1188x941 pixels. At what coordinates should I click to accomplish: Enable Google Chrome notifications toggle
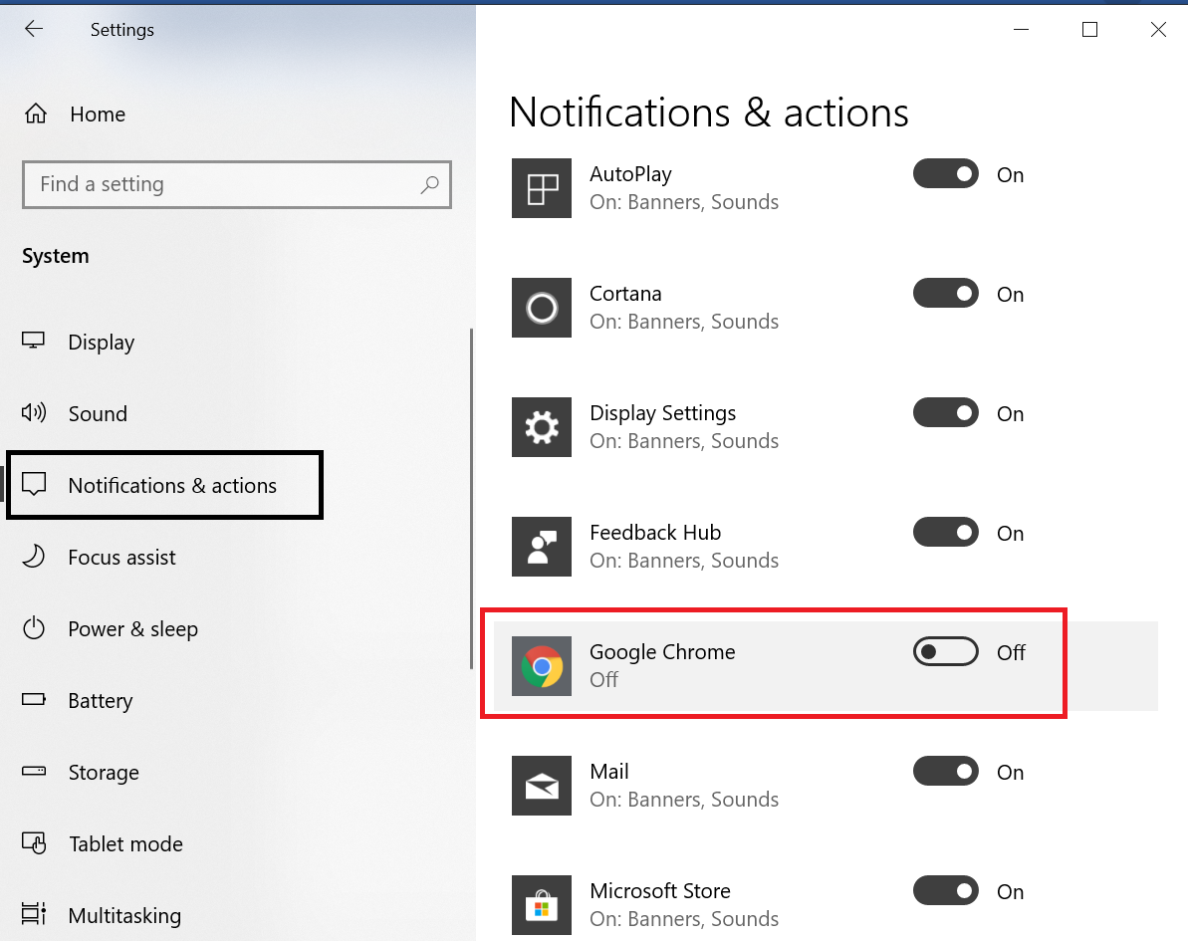click(945, 652)
